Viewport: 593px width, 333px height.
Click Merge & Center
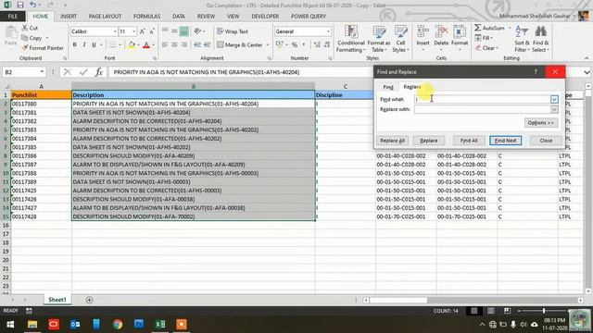[x=239, y=45]
